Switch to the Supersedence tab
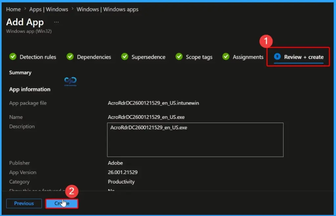 coord(148,57)
